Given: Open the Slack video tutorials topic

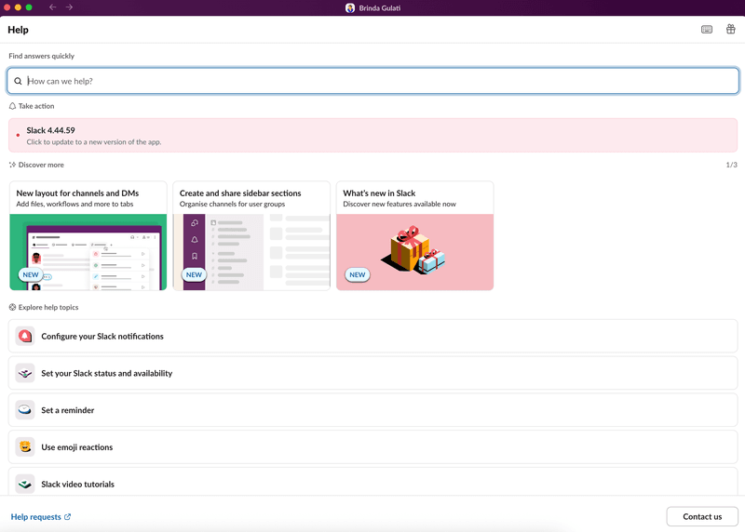Looking at the screenshot, I should [373, 482].
